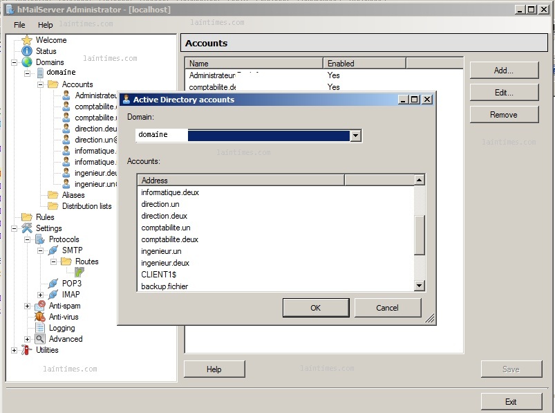Click Cancel in Active Directory accounts dialog

pos(388,308)
